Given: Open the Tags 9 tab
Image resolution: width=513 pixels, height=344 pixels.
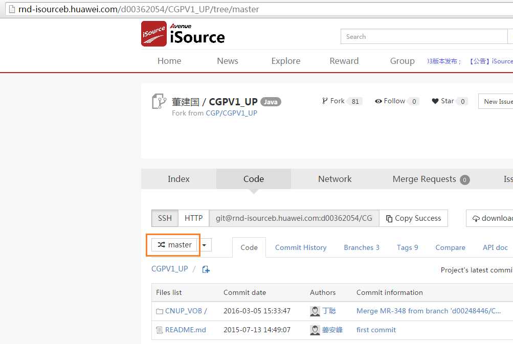Looking at the screenshot, I should (407, 247).
